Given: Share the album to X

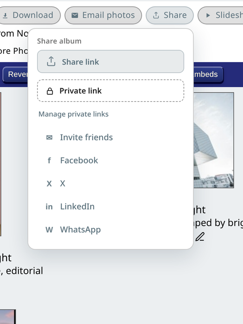Looking at the screenshot, I should tap(110, 183).
